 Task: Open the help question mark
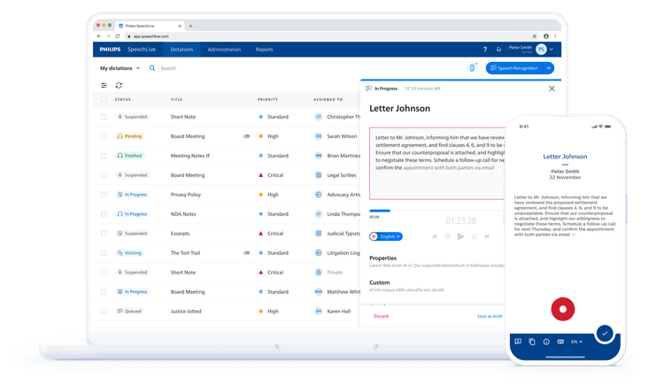(485, 50)
